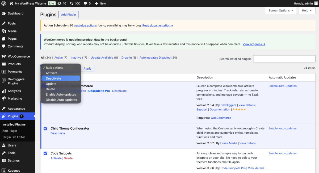319x173 pixels.
Task: Focus the Search installed plugins field
Action: (x=284, y=59)
